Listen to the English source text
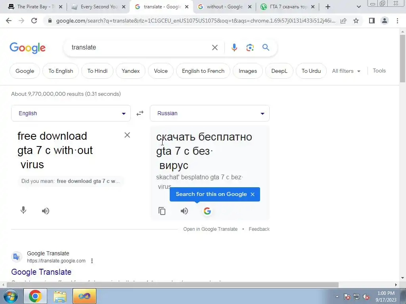Screen dimensions: 406x304 [x=46, y=211]
